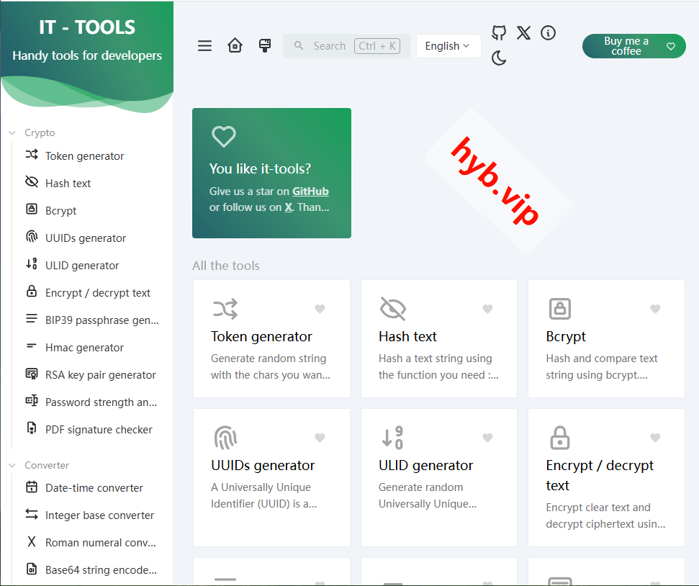The width and height of the screenshot is (699, 586).
Task: Favorite the Bcrypt tool card
Action: click(655, 309)
